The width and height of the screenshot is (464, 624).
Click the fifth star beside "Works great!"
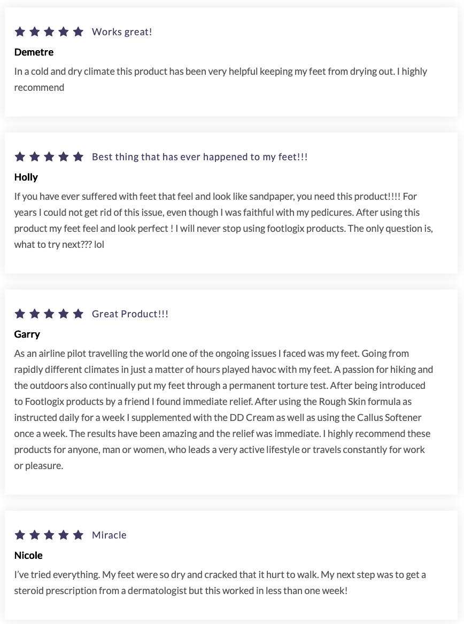(x=78, y=32)
